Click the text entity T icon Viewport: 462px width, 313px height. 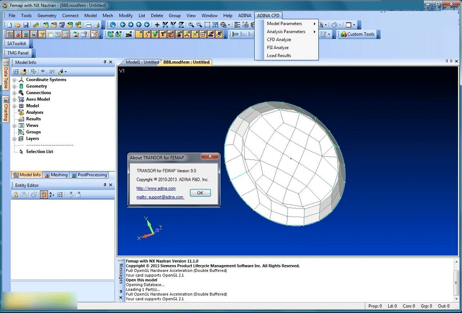pos(163,34)
